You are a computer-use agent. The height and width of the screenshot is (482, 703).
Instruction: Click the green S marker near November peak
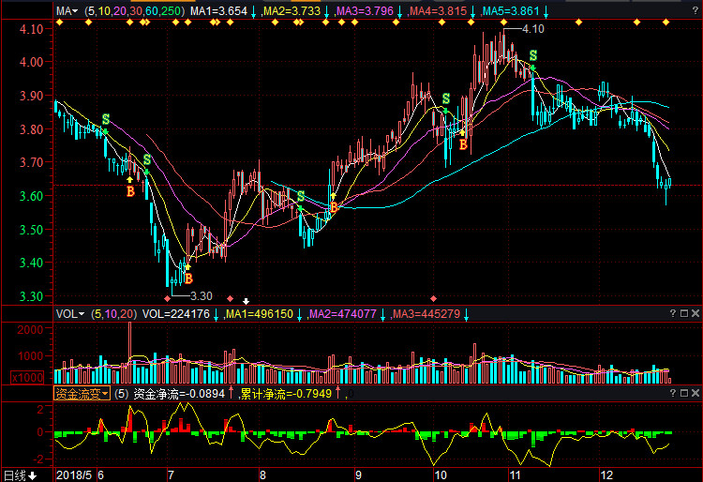click(x=532, y=56)
